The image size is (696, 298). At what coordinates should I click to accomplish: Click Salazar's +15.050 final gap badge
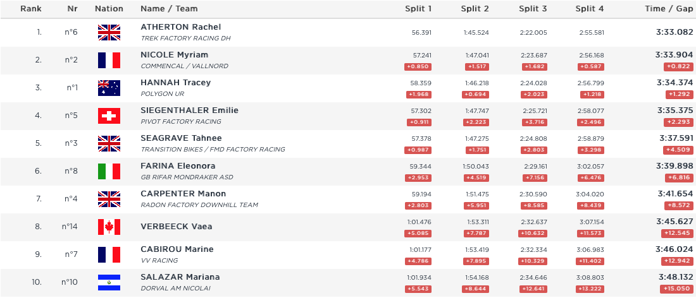676,289
